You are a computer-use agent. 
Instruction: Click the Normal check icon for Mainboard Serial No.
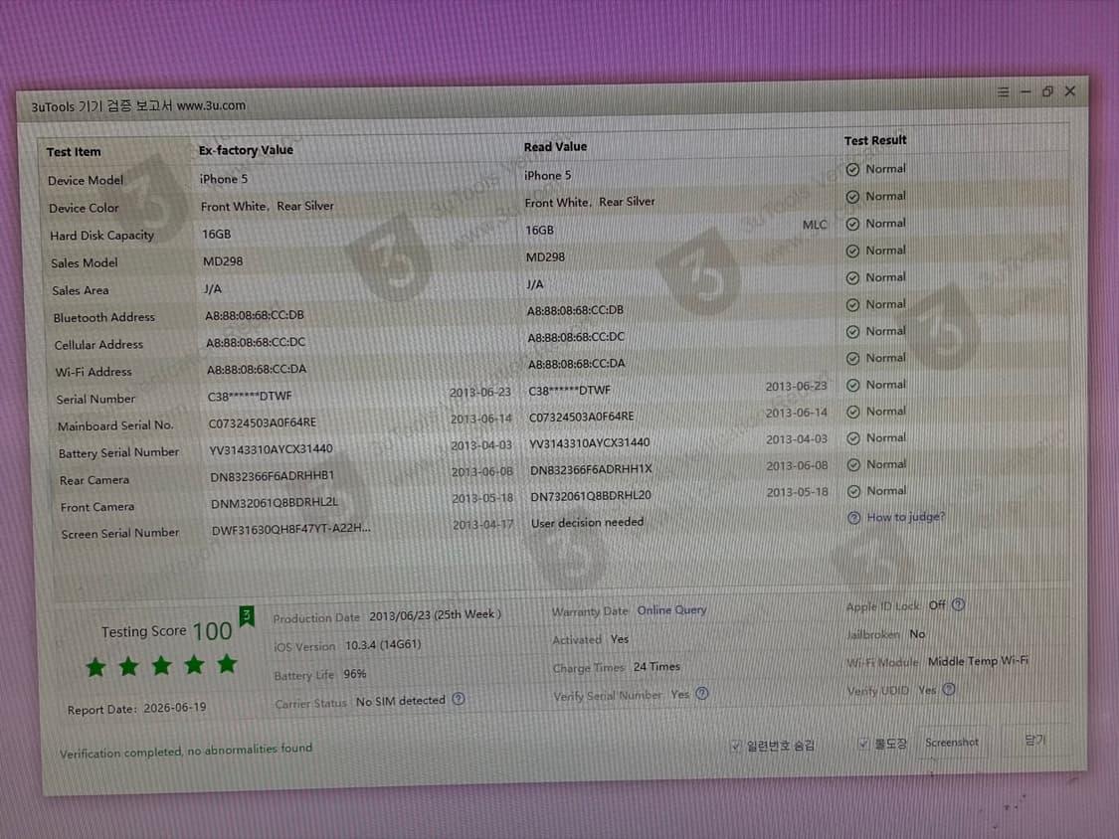(x=852, y=413)
